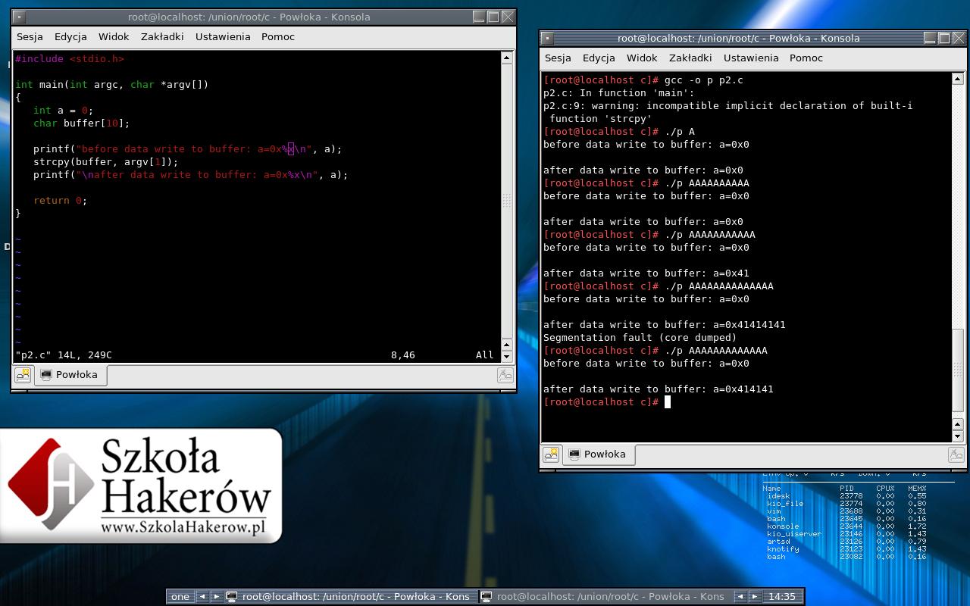Click 'idesk' row in process monitor
Viewport: 970px width, 606px height.
click(845, 496)
